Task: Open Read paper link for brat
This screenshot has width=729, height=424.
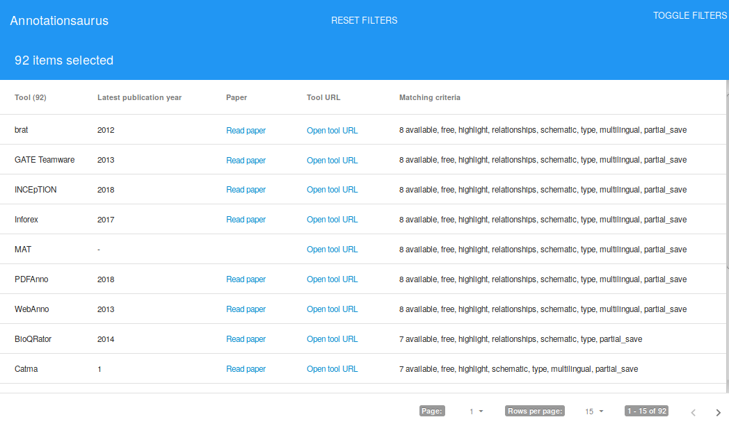Action: pos(246,131)
